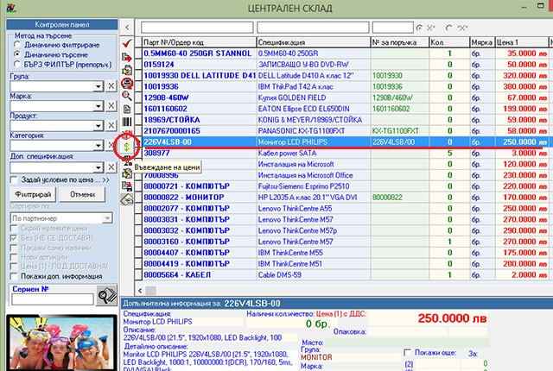Focus the specification search field above the grid
Image resolution: width=553 pixels, height=371 pixels.
pos(313,28)
